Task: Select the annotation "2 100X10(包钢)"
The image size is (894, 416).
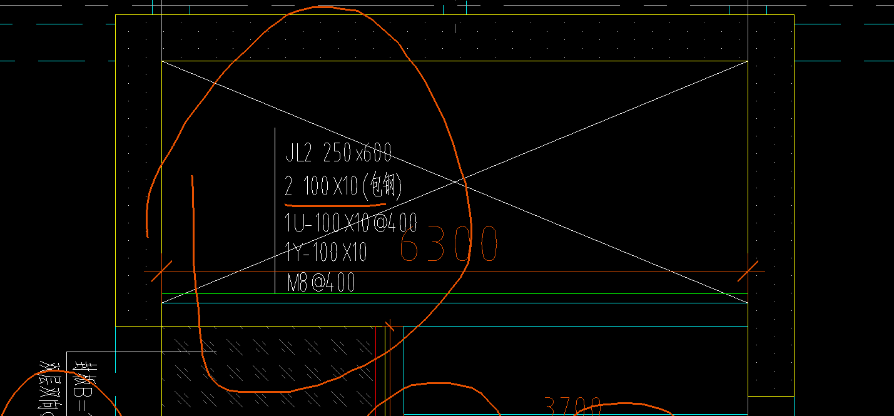Action: [343, 185]
